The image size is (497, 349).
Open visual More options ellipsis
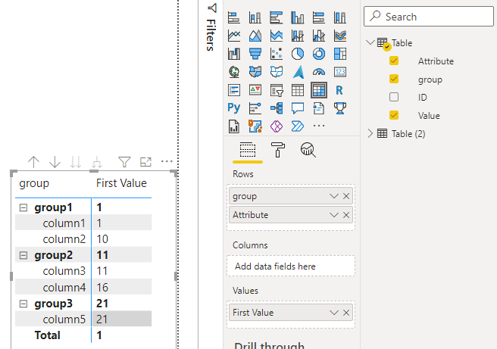coord(167,161)
